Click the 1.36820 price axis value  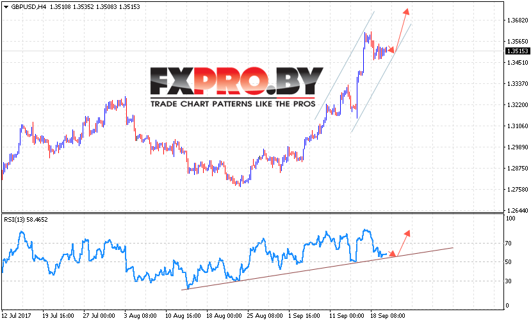click(x=517, y=21)
